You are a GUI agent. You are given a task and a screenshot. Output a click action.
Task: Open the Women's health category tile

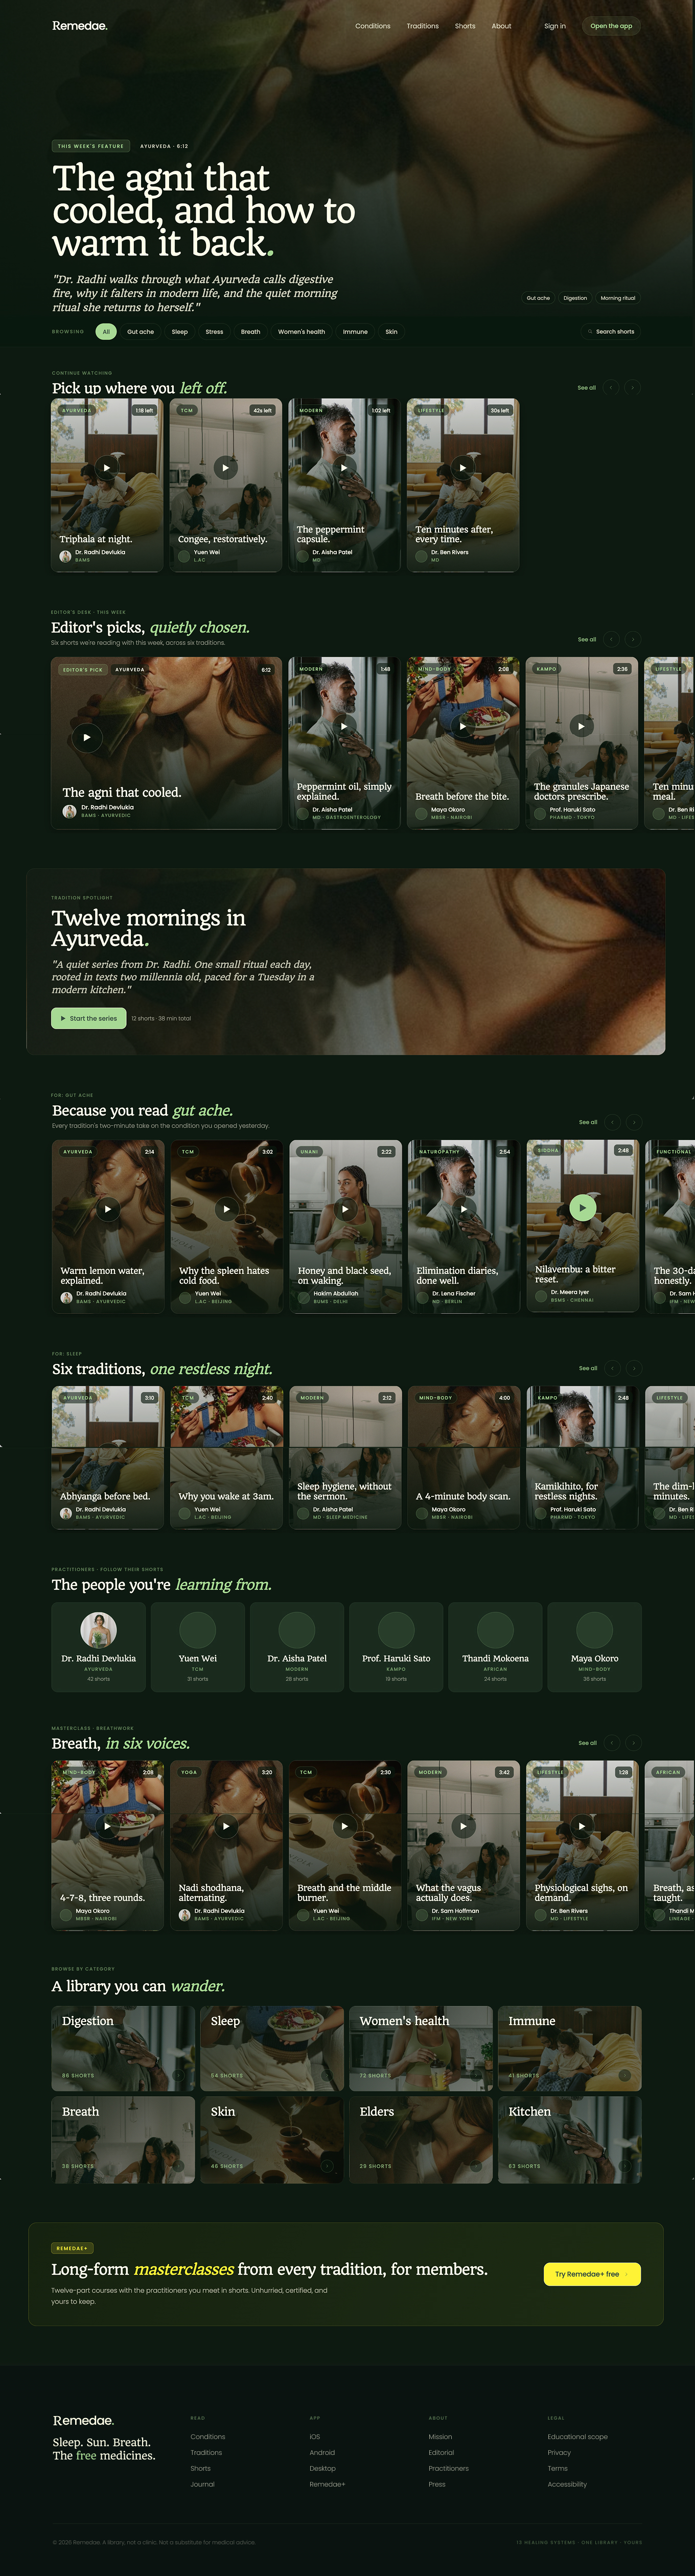[x=421, y=2049]
